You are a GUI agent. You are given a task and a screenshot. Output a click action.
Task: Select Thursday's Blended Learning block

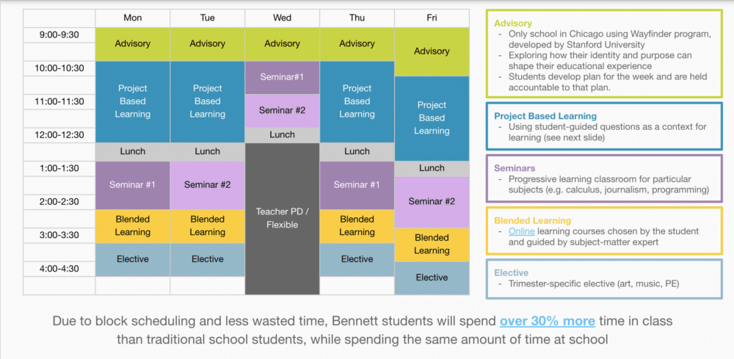(357, 226)
